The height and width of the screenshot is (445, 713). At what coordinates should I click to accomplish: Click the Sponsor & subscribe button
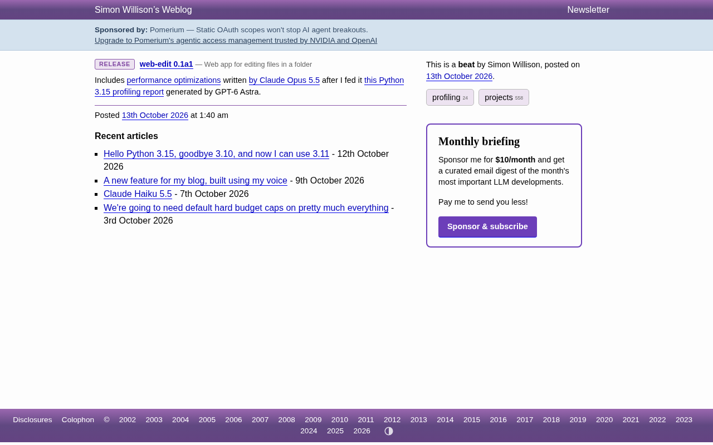click(487, 227)
